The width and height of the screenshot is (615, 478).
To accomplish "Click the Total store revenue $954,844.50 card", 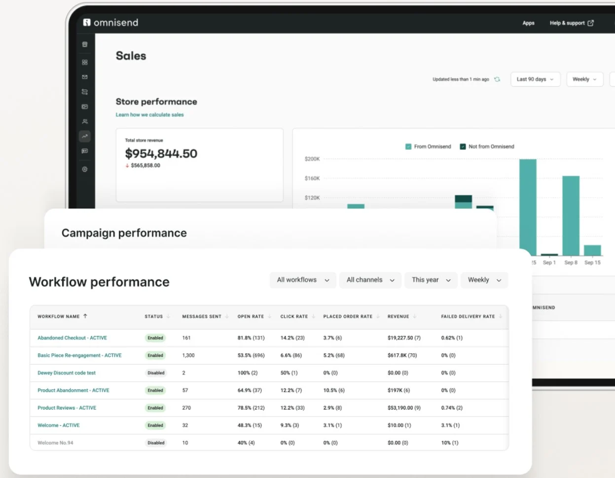I will (x=199, y=165).
